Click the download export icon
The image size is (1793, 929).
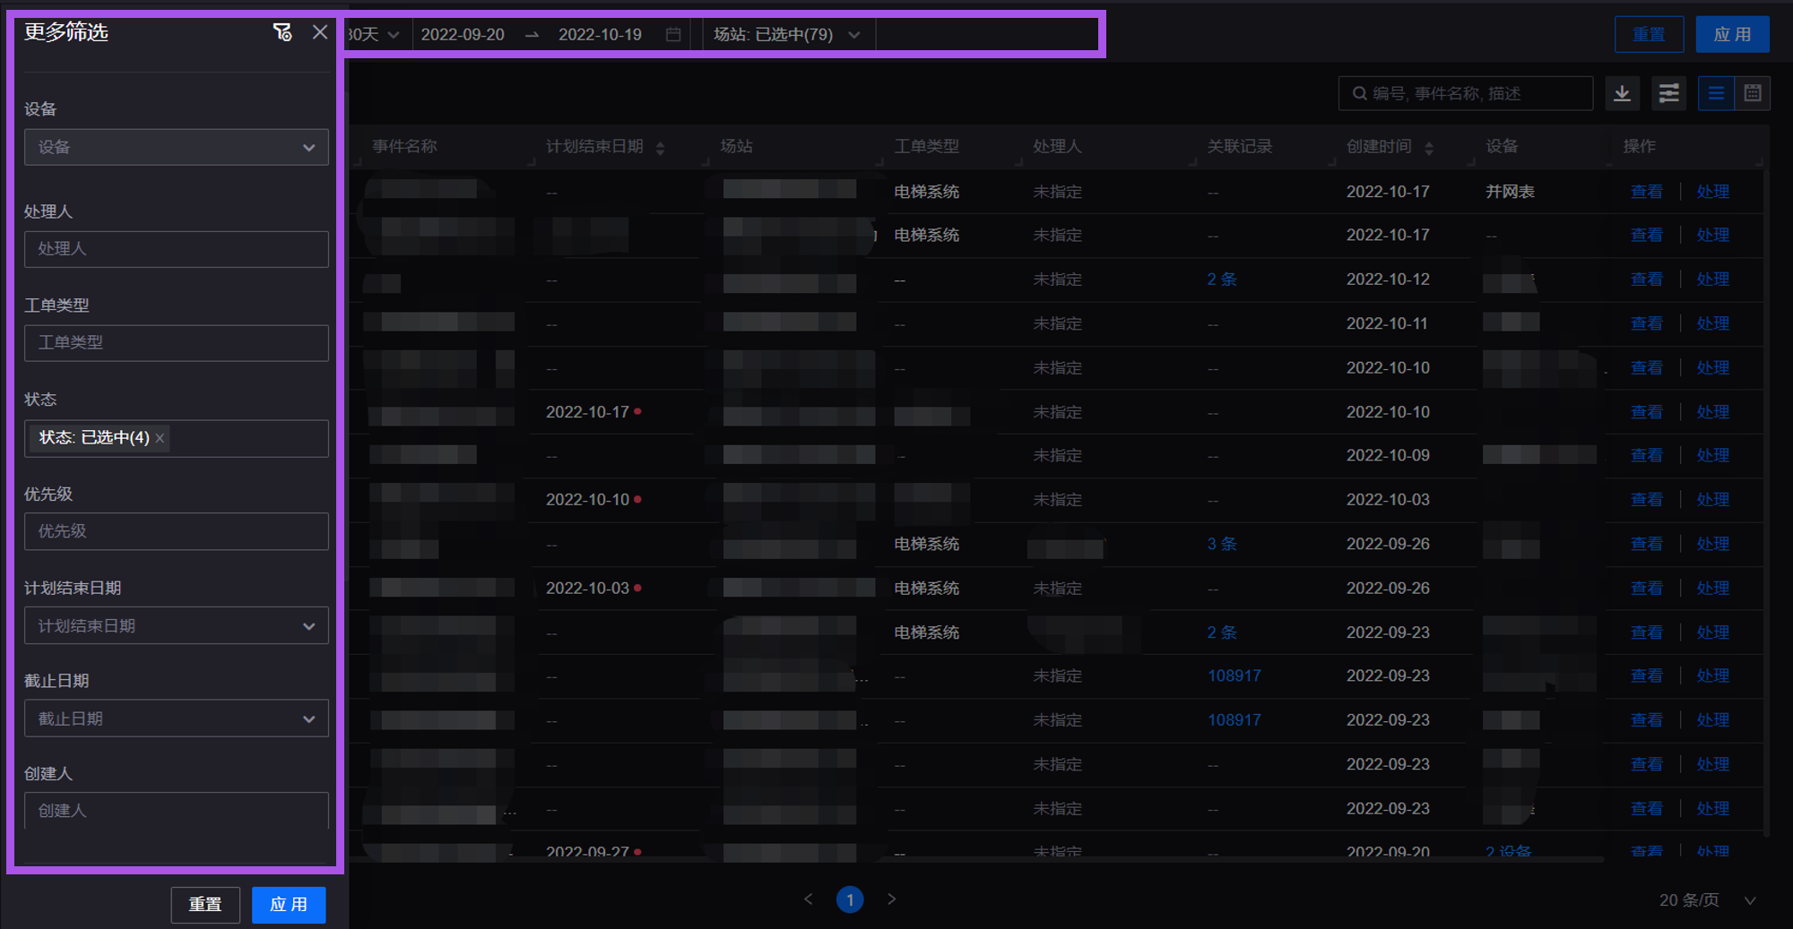(1622, 93)
